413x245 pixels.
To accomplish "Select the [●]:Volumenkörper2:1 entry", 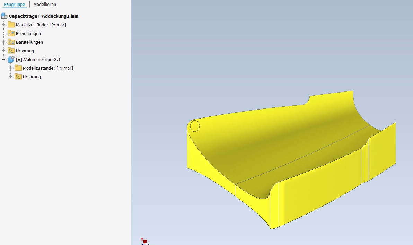I will tap(38, 60).
